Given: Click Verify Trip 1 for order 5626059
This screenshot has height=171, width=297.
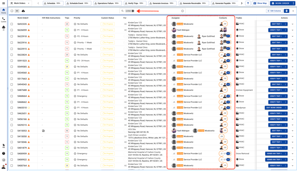Looking at the screenshot, I should click(x=276, y=30).
